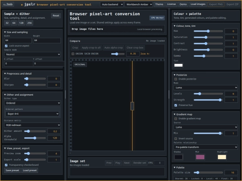Collapse the Preprocess and detail section
This screenshot has height=181, width=242.
point(18,74)
